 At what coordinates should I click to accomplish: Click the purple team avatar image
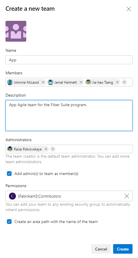[16, 31]
